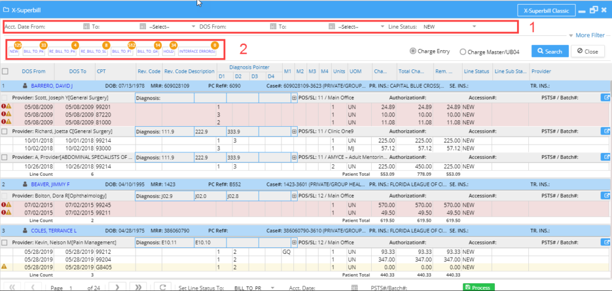Open encounter for provider Bolton, Dora R
The image size is (612, 291).
(605, 195)
